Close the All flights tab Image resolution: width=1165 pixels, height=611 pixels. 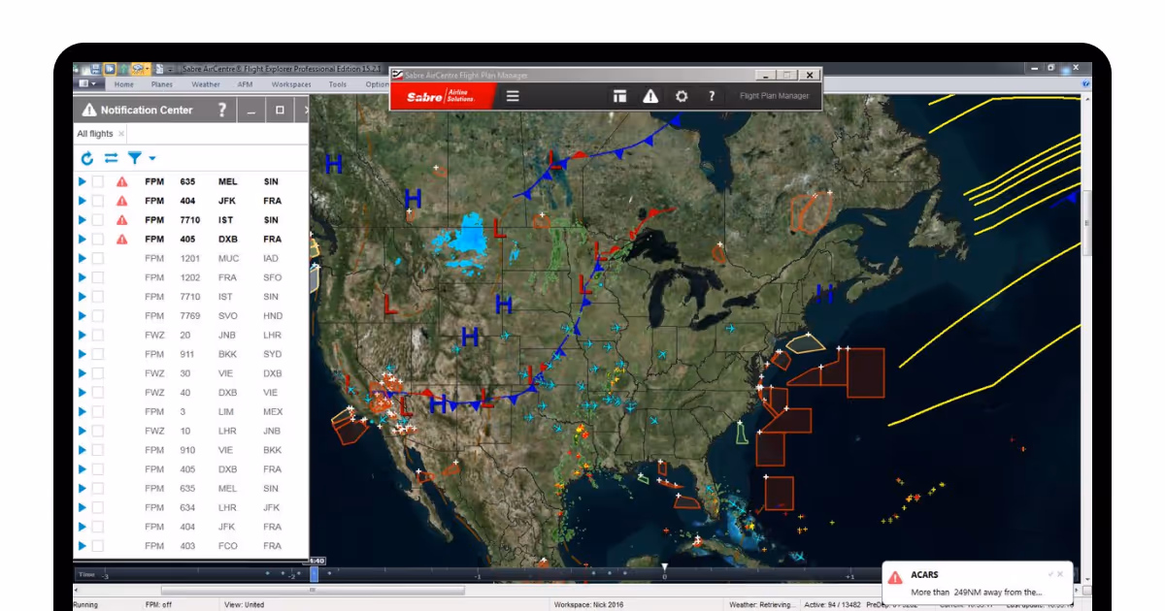[121, 134]
